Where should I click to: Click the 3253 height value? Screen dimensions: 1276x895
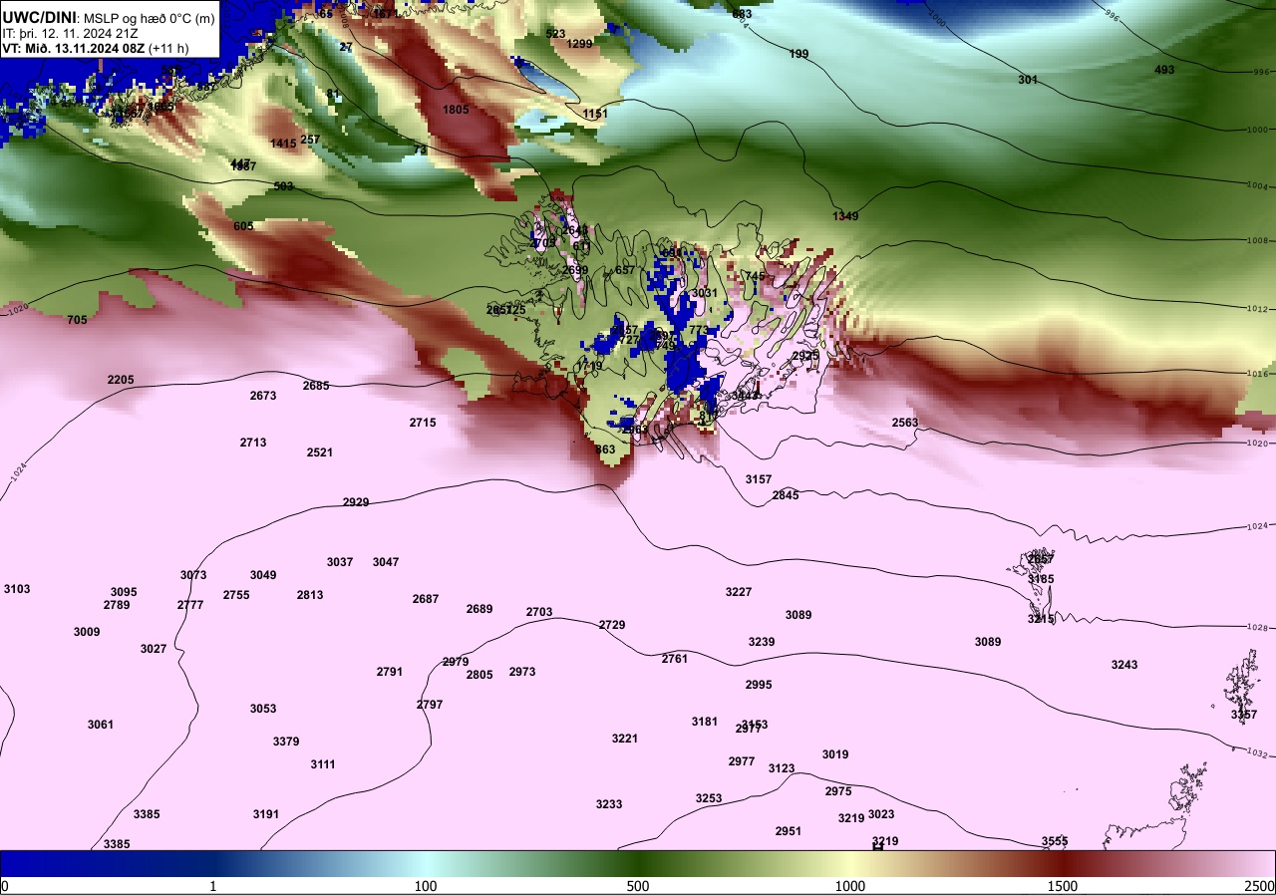709,798
